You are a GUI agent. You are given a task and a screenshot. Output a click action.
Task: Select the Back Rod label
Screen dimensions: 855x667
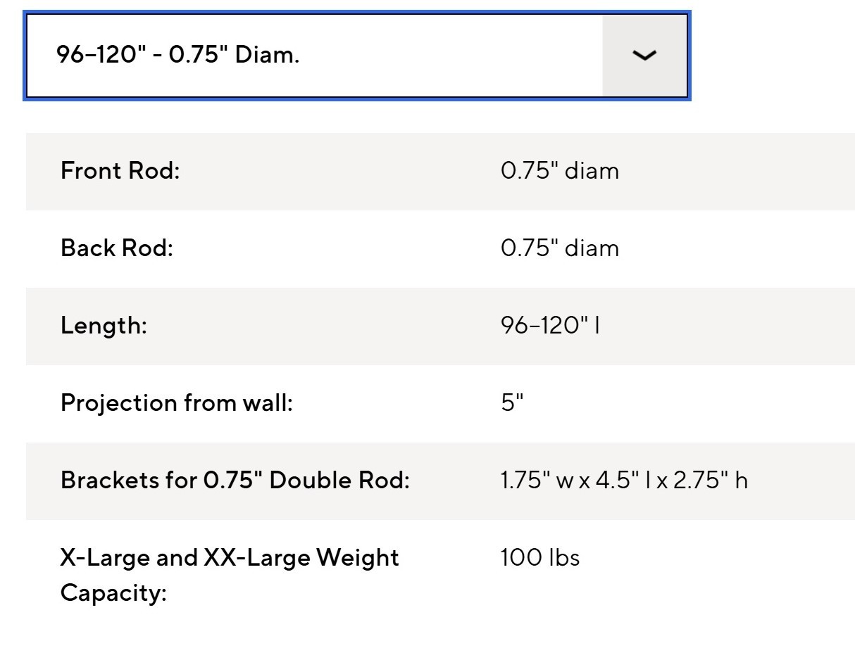117,248
